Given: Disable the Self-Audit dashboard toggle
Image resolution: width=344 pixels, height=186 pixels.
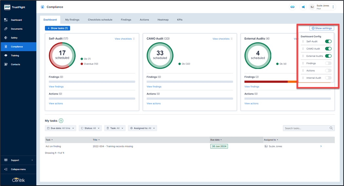Looking at the screenshot, I should click(x=328, y=42).
